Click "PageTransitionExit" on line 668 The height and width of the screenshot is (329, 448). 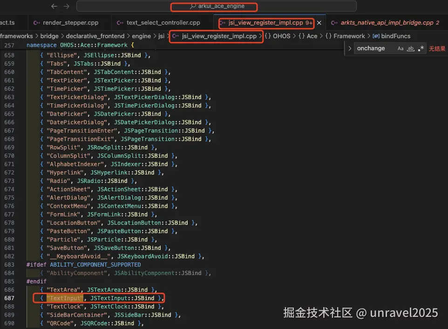[x=80, y=139]
